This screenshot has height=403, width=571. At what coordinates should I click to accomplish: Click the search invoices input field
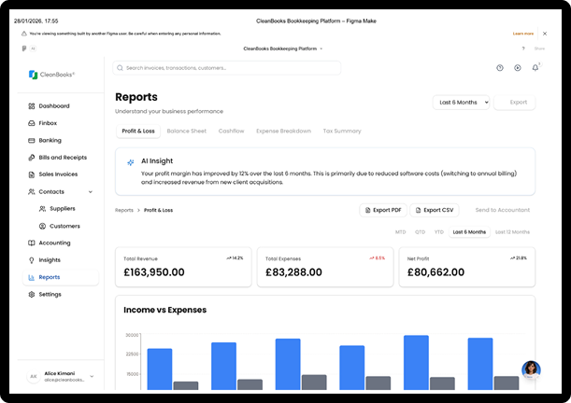[226, 68]
